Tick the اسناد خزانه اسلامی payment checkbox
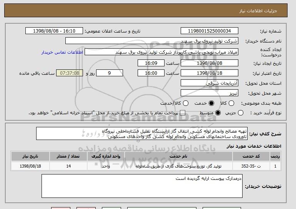The width and height of the screenshot is (296, 209). pos(182,113)
